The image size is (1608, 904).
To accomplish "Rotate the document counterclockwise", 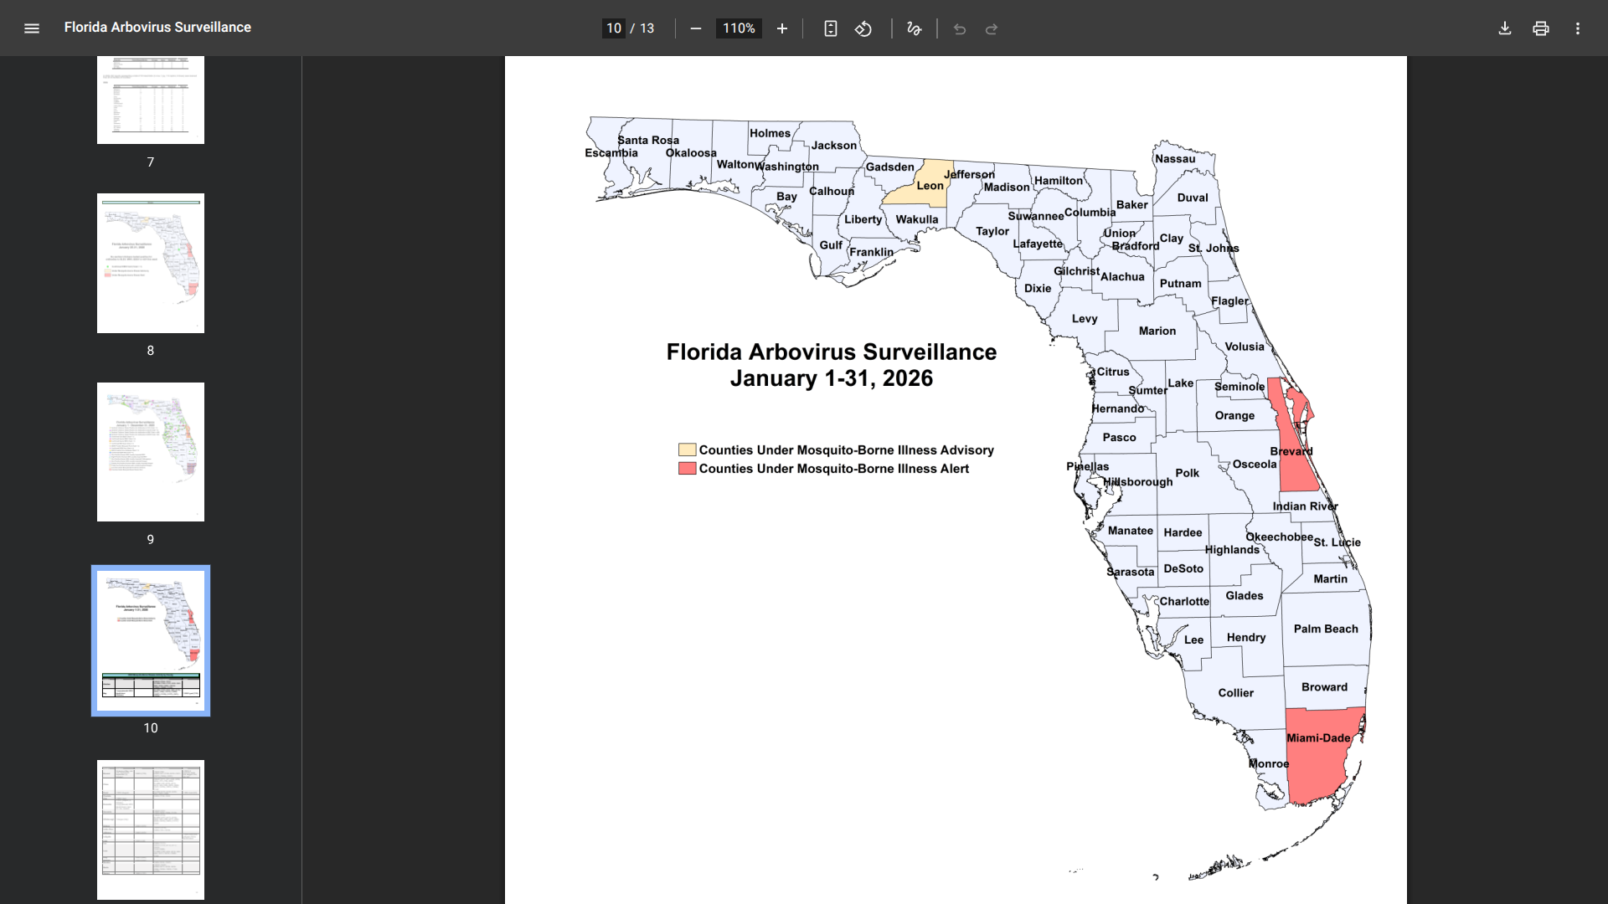I will click(863, 28).
